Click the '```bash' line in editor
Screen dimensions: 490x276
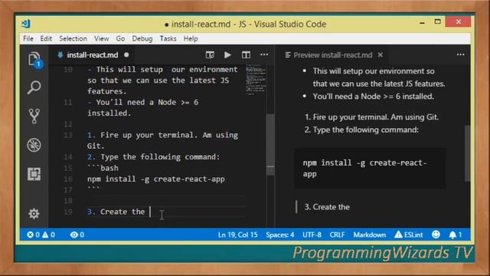coord(103,168)
